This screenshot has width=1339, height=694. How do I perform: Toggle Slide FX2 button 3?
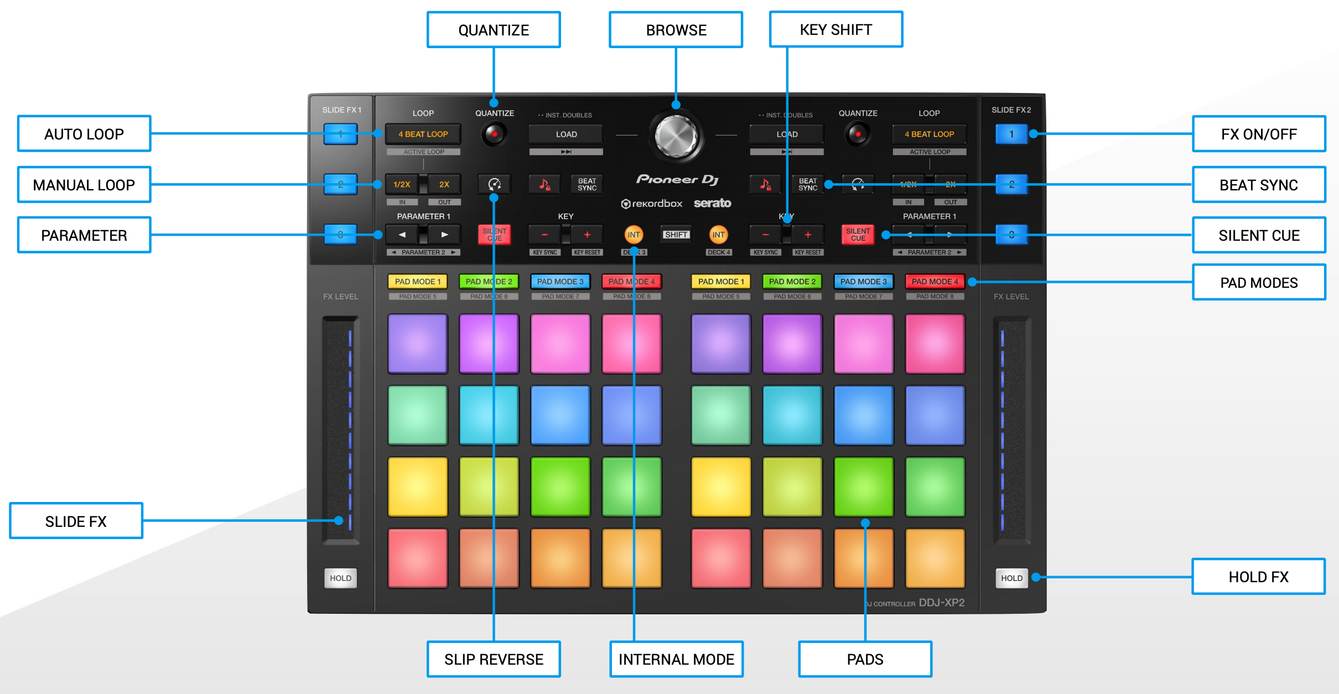pos(1011,235)
